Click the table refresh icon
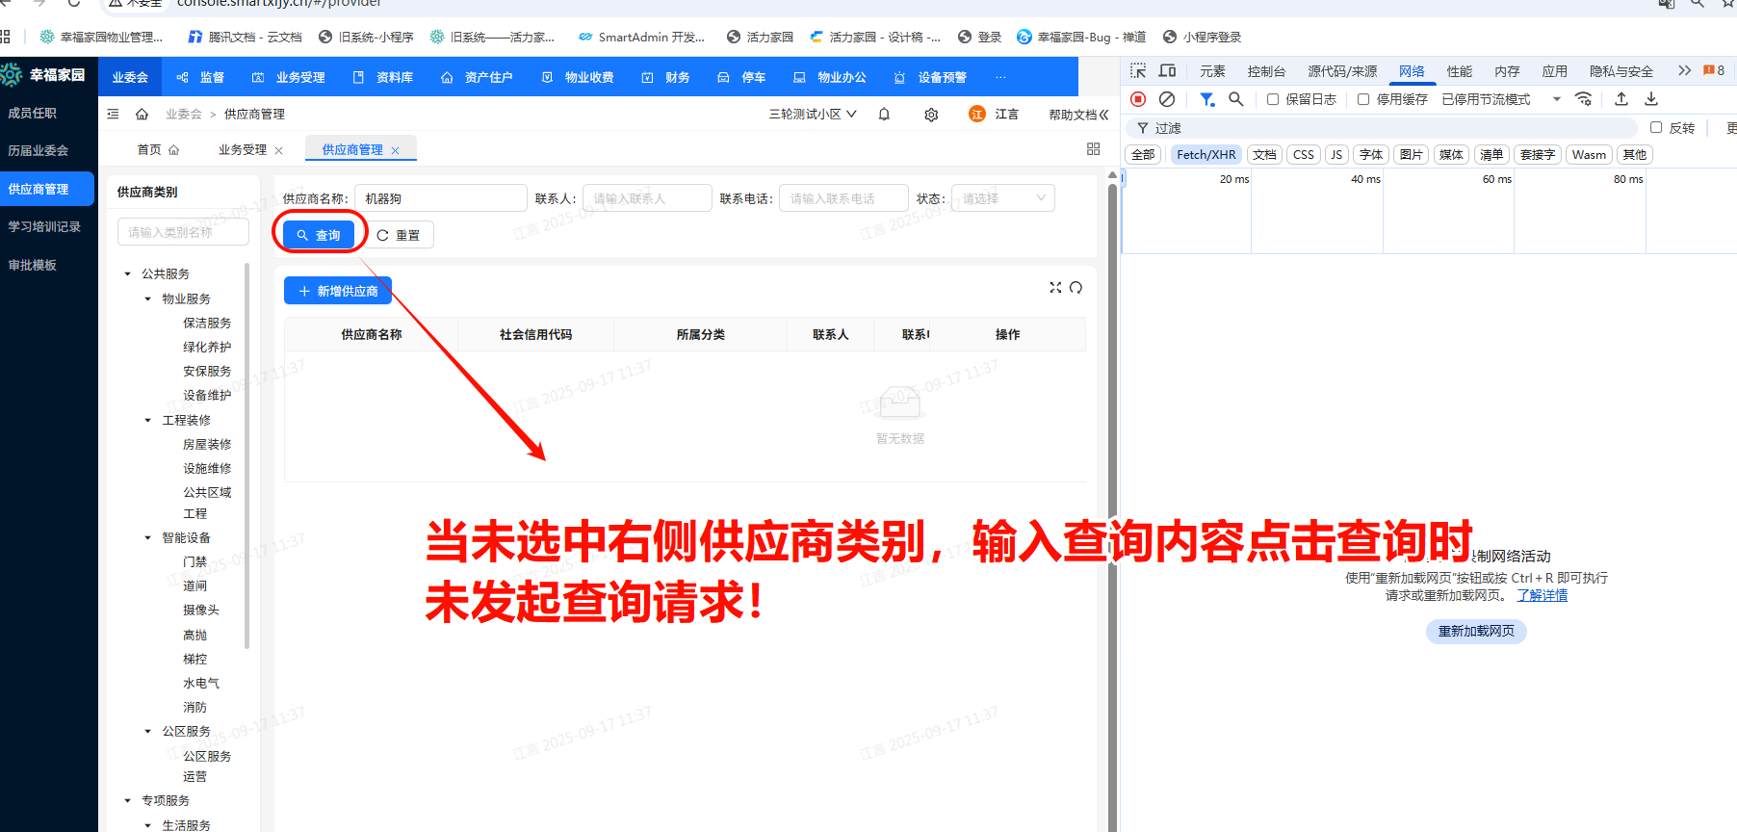 coord(1076,288)
